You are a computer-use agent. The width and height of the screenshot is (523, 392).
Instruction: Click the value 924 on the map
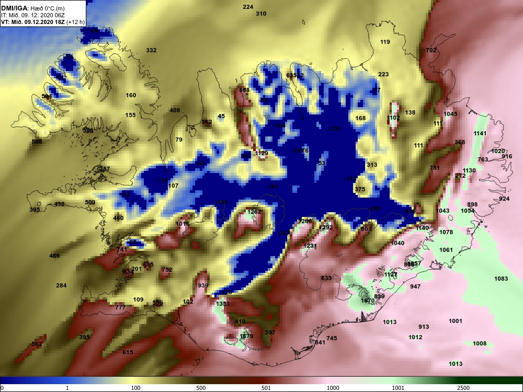(504, 199)
